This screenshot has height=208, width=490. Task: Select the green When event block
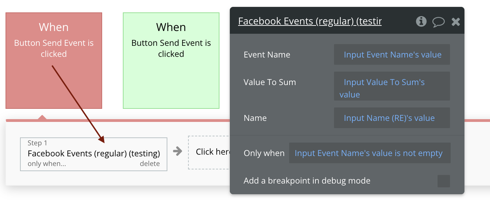(x=171, y=61)
